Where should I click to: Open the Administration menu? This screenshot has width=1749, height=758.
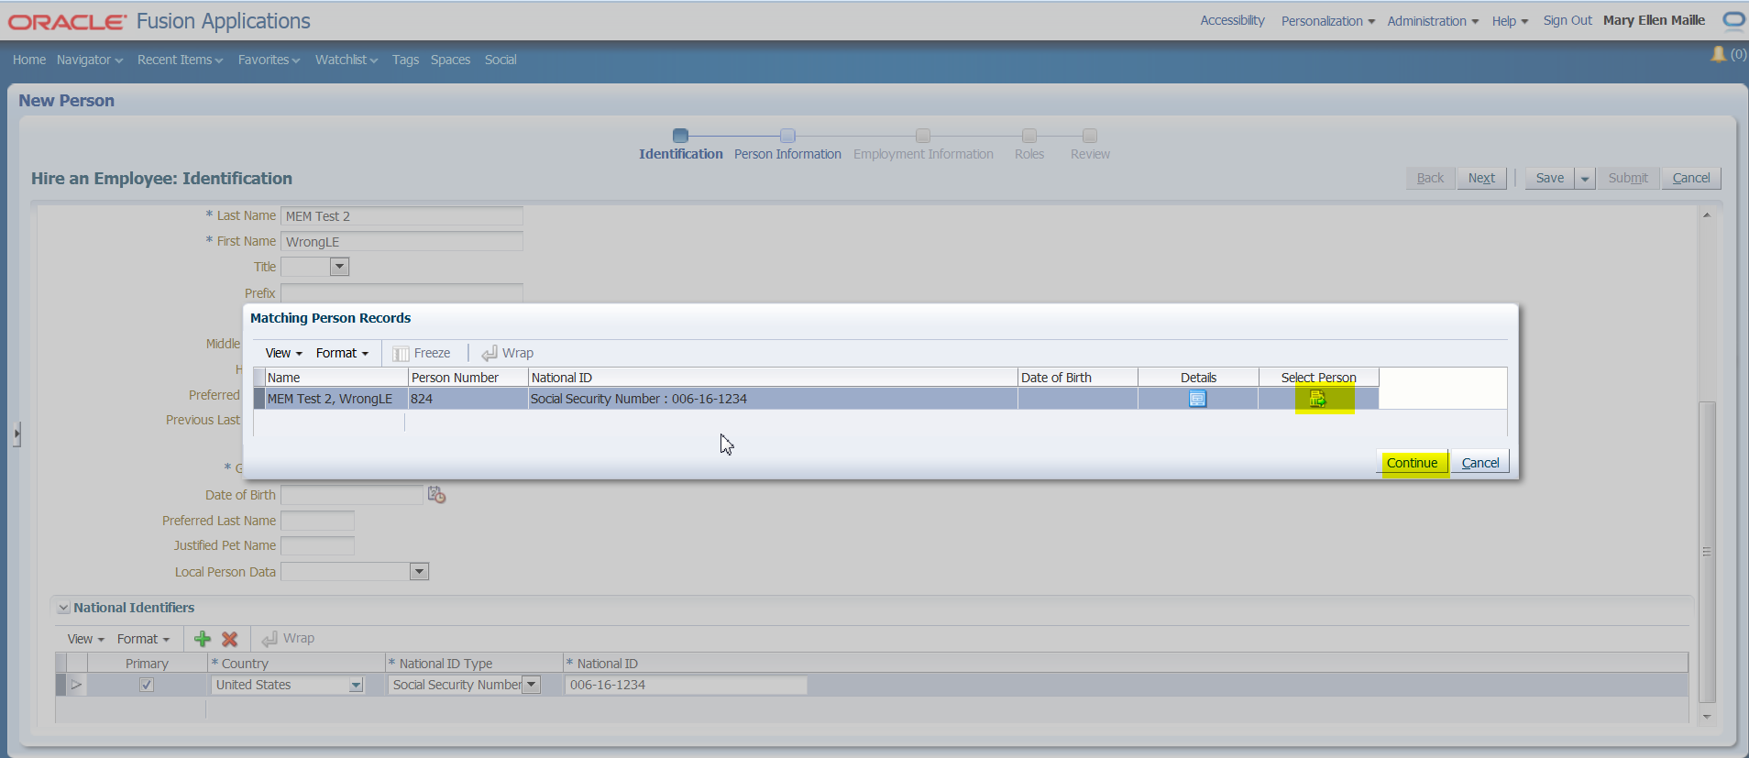1432,21
